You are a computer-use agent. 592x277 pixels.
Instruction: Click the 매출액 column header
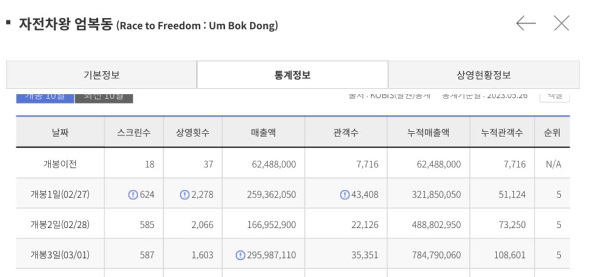pyautogui.click(x=263, y=132)
